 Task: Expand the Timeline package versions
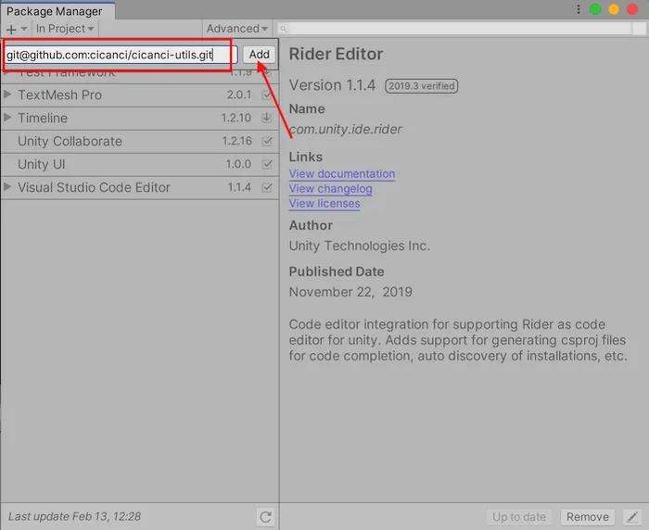[7, 118]
